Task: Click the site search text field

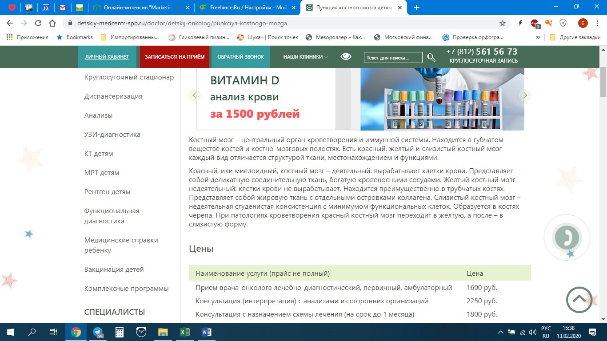Action: pos(393,58)
